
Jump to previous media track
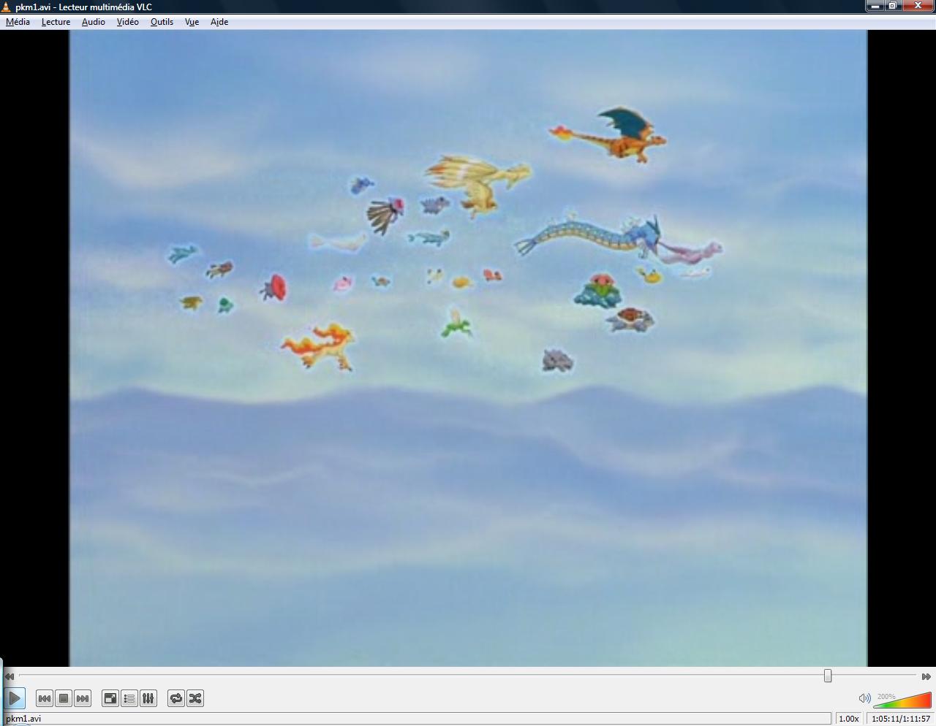45,698
